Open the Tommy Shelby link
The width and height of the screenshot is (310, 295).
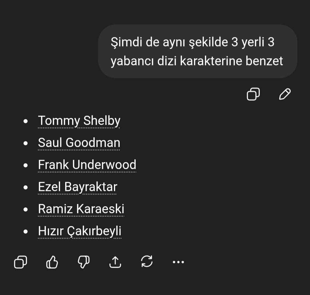[79, 121]
